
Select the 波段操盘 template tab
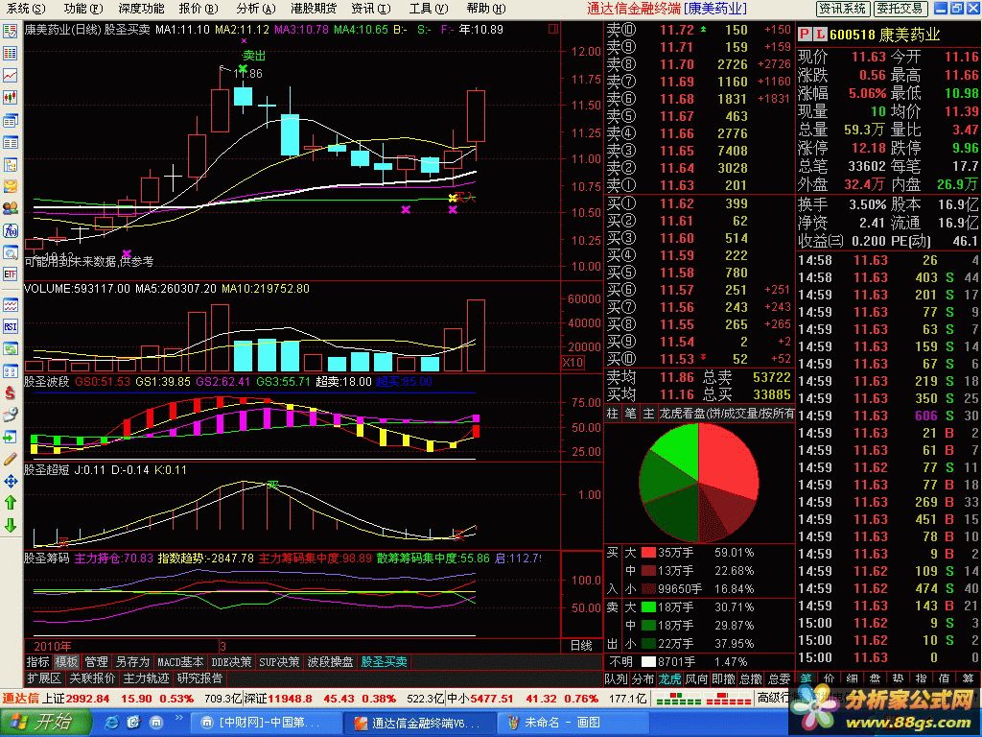click(330, 662)
